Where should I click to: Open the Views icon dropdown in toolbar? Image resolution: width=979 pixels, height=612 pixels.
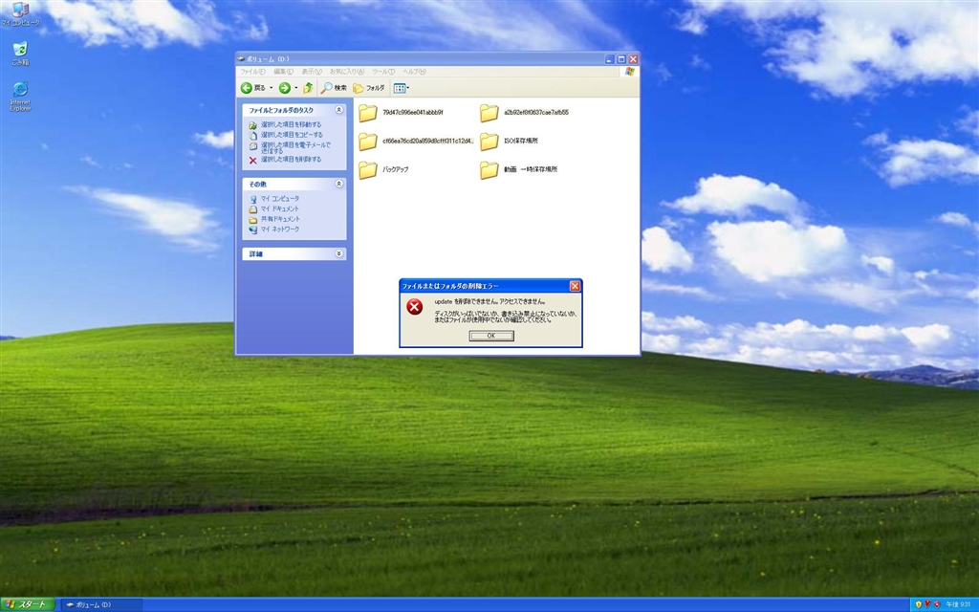tap(401, 88)
